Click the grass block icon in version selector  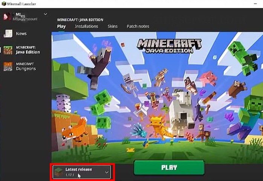tap(59, 172)
